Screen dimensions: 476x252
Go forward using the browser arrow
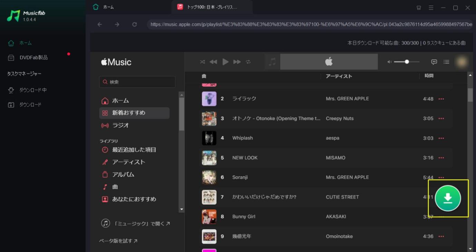click(117, 24)
